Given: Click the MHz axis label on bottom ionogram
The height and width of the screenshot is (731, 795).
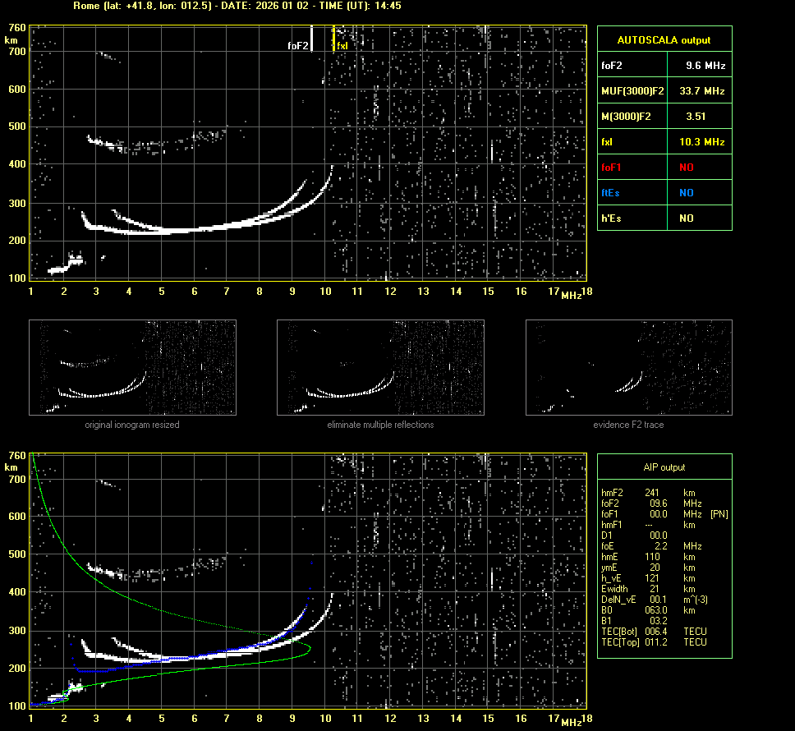Looking at the screenshot, I should click(572, 721).
